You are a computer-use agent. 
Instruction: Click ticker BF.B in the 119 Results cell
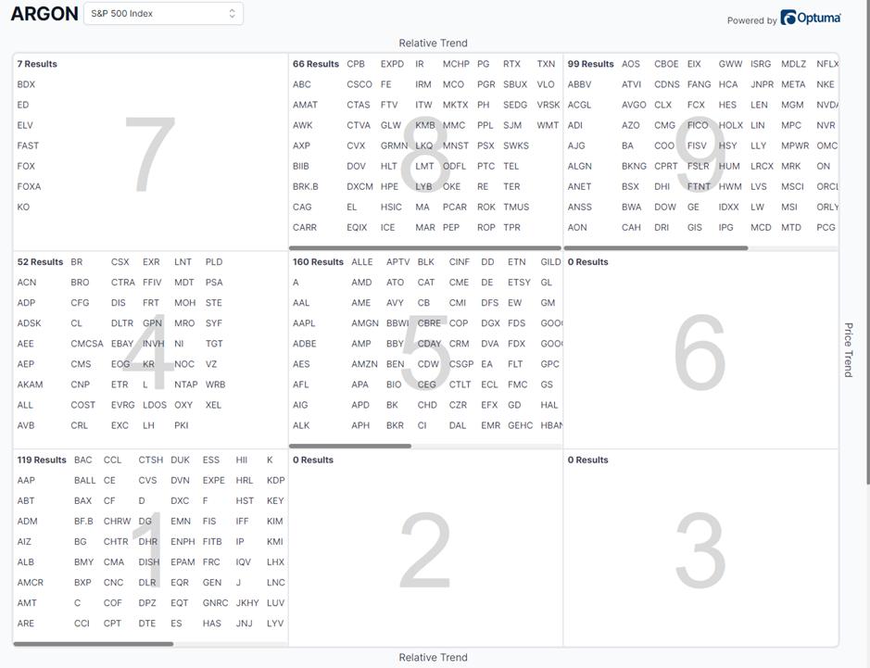[x=83, y=522]
